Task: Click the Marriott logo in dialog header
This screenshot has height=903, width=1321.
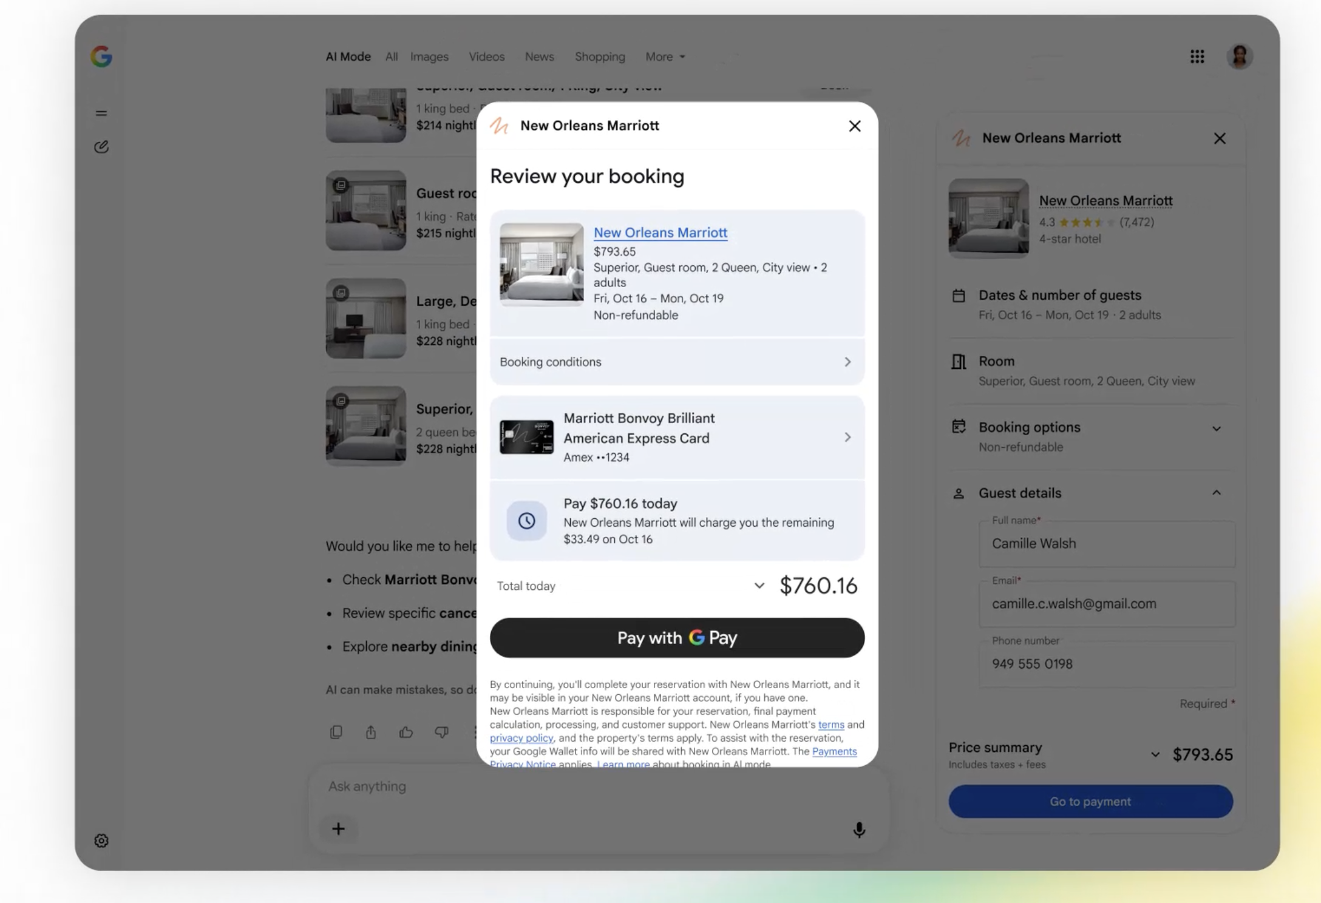Action: point(500,126)
